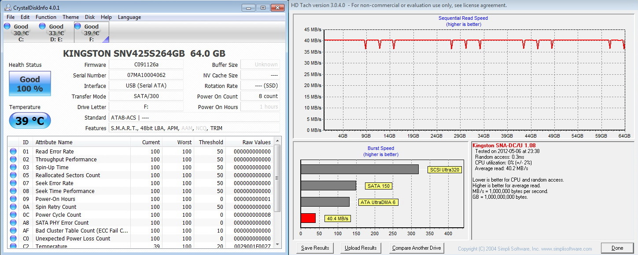Click the status orb for Power Cycle Count
This screenshot has height=255, width=638.
[x=13, y=215]
